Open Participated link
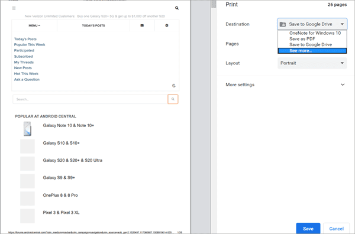Screen dimensions: 355x234 tap(24, 50)
